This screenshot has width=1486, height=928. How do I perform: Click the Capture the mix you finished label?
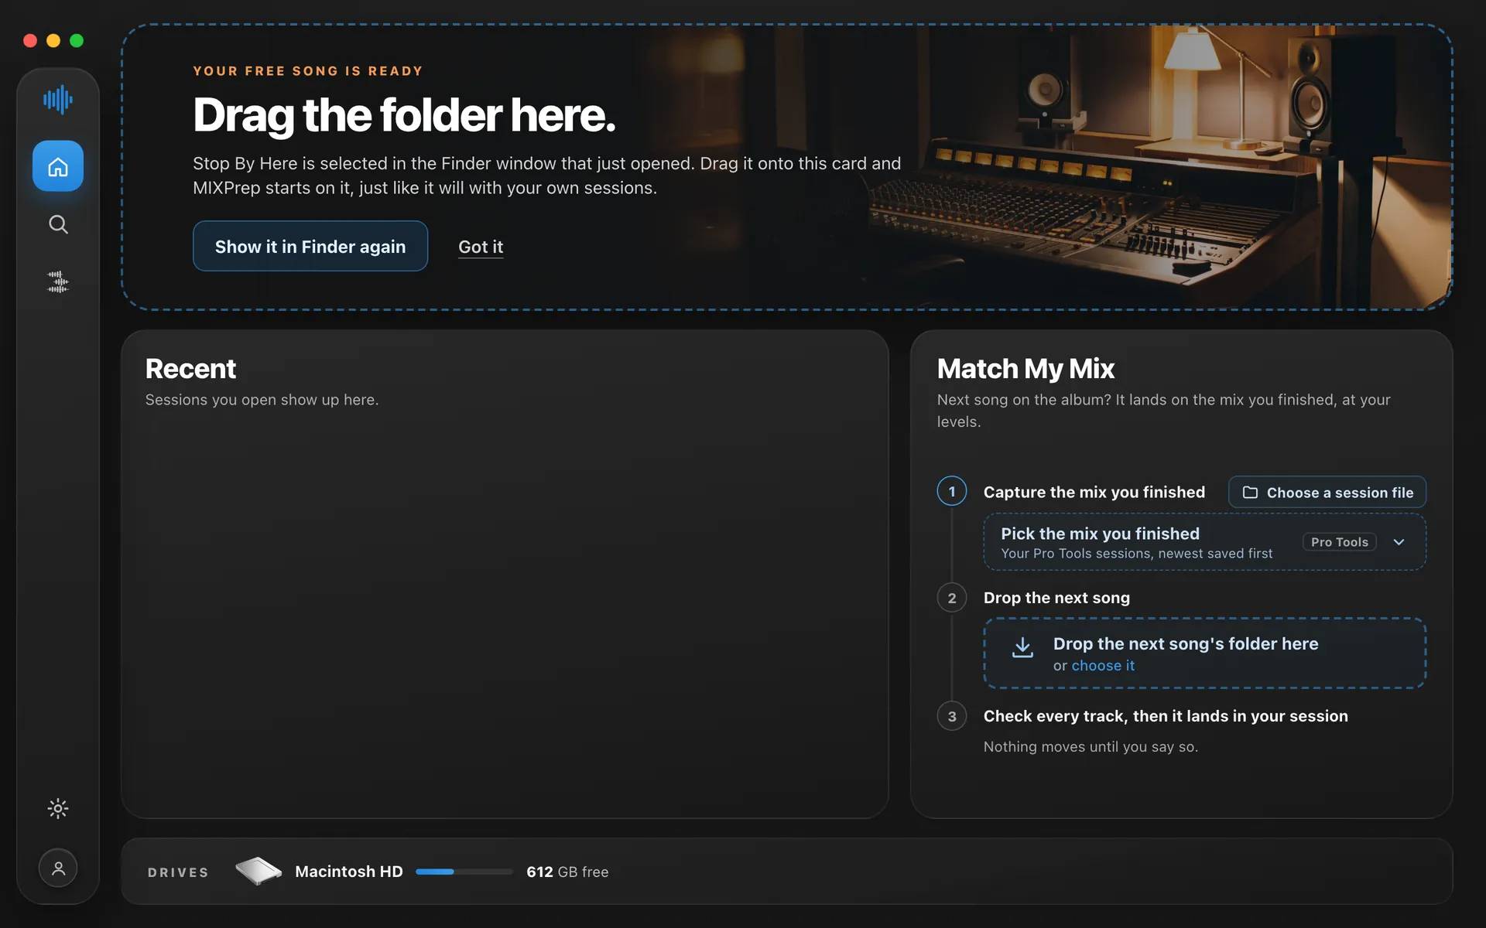coord(1094,492)
